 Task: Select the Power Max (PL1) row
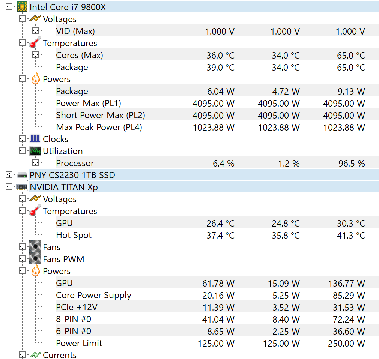217,103
